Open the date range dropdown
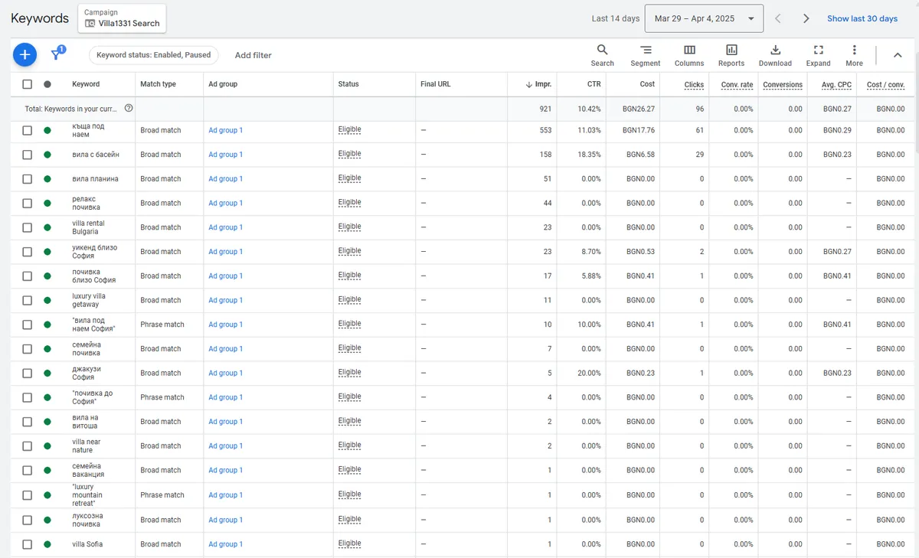Screen dimensions: 919x558 pyautogui.click(x=704, y=18)
